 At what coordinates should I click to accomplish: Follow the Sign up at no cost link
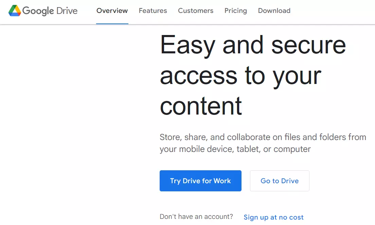tap(273, 217)
